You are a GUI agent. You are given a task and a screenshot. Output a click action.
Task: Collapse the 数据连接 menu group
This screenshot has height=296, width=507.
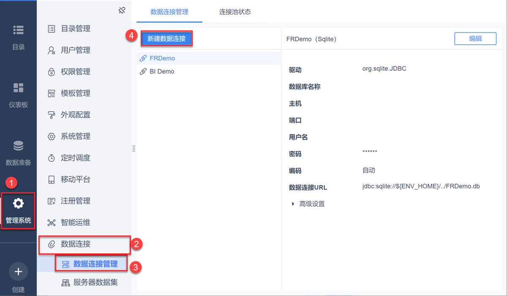76,244
